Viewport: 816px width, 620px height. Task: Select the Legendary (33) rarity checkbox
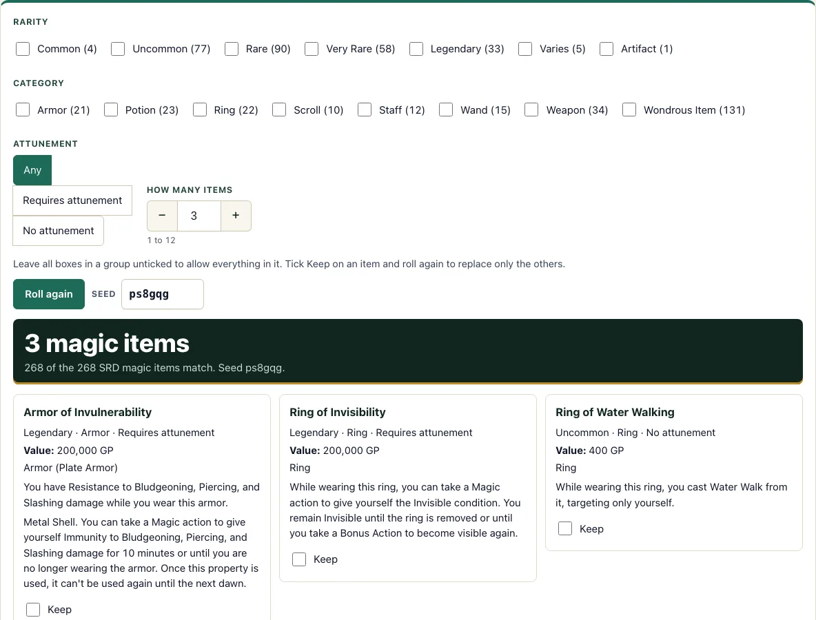tap(416, 49)
